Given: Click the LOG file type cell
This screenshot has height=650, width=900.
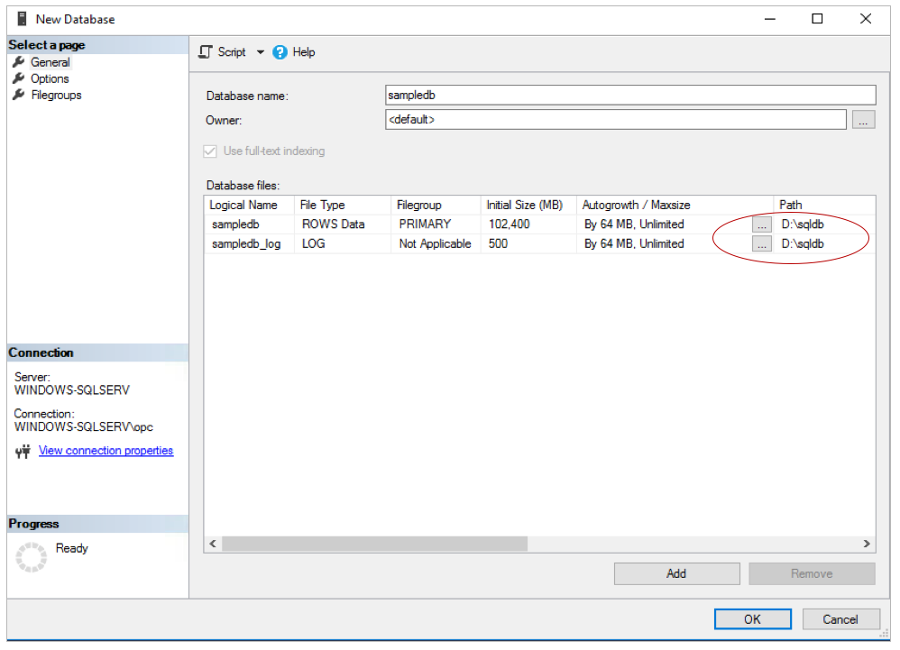Looking at the screenshot, I should [x=342, y=243].
